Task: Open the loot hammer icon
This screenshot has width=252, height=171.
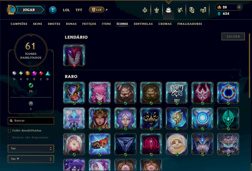Action: pyautogui.click(x=180, y=10)
